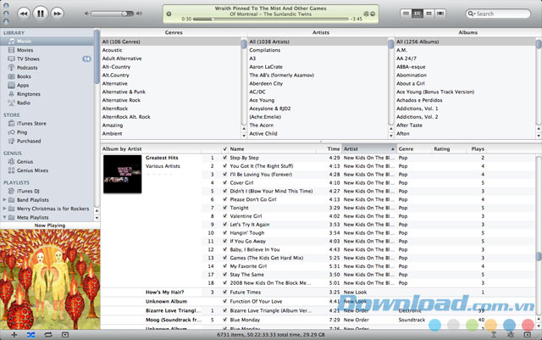The image size is (542, 340).
Task: Click the volume slider knob
Action: click(124, 14)
